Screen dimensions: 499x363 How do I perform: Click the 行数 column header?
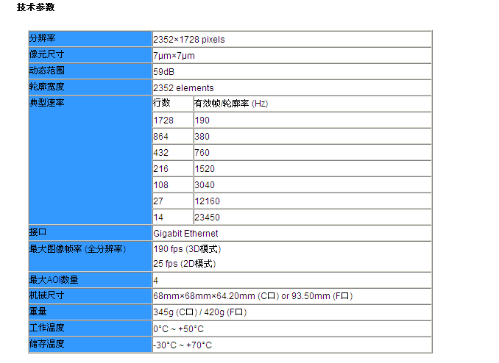point(162,103)
